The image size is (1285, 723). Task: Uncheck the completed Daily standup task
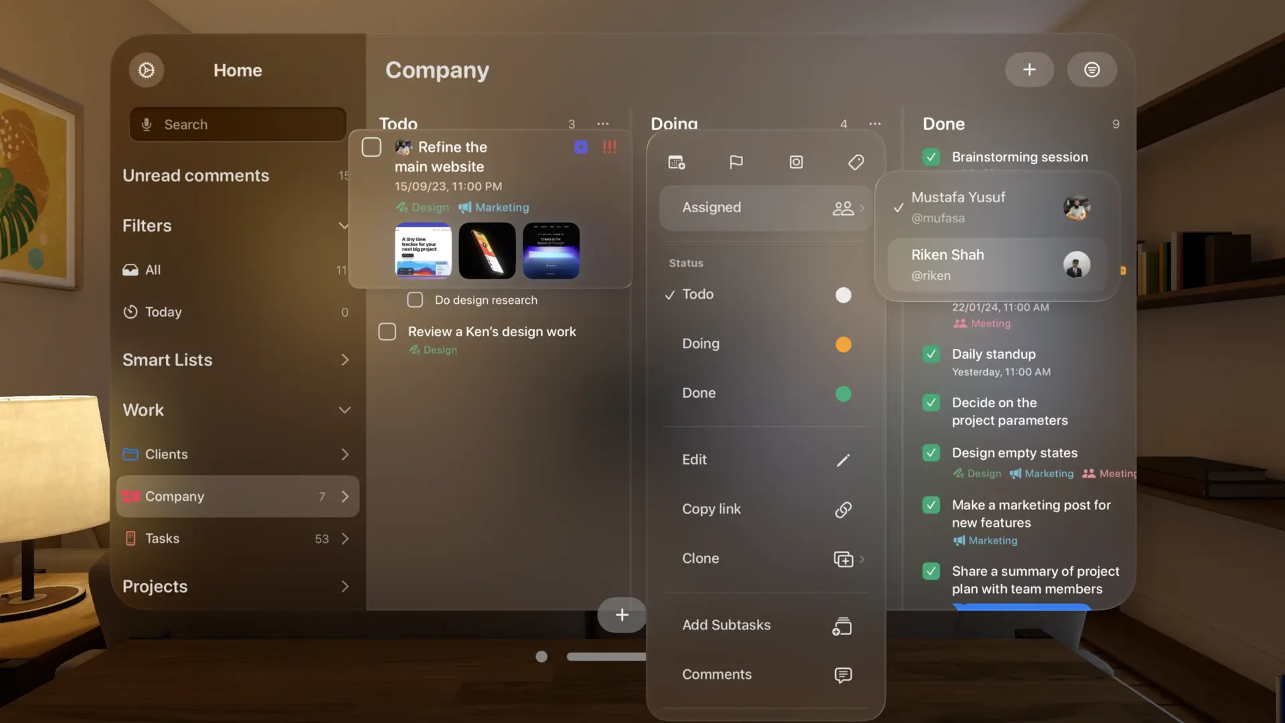click(x=931, y=354)
